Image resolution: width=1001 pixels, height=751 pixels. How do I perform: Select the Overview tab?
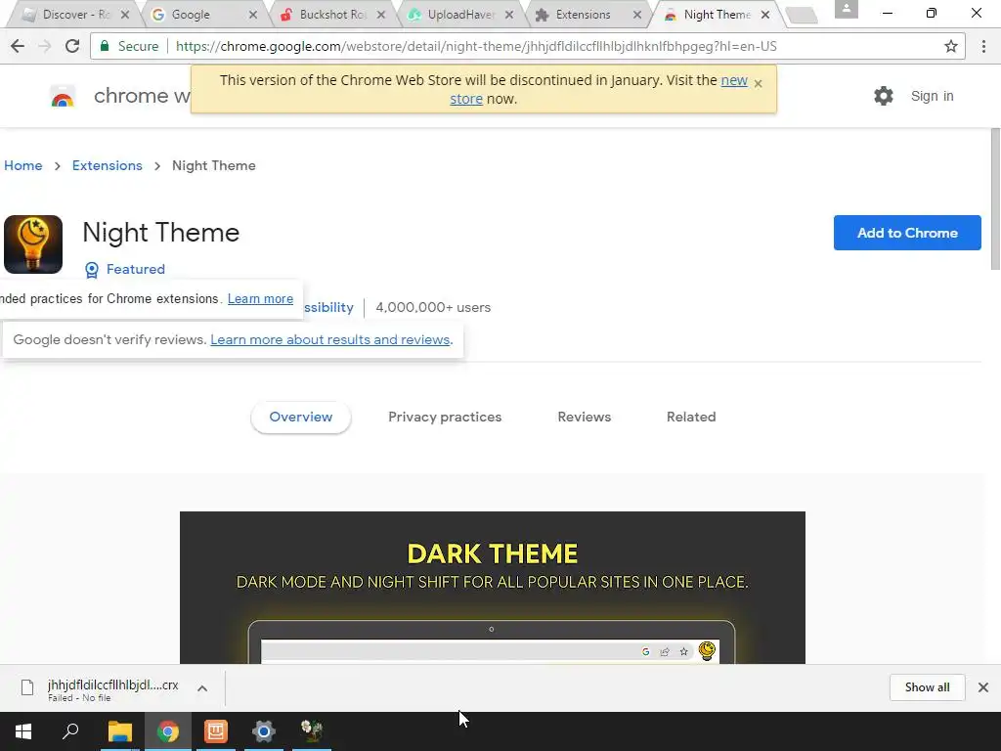301,417
